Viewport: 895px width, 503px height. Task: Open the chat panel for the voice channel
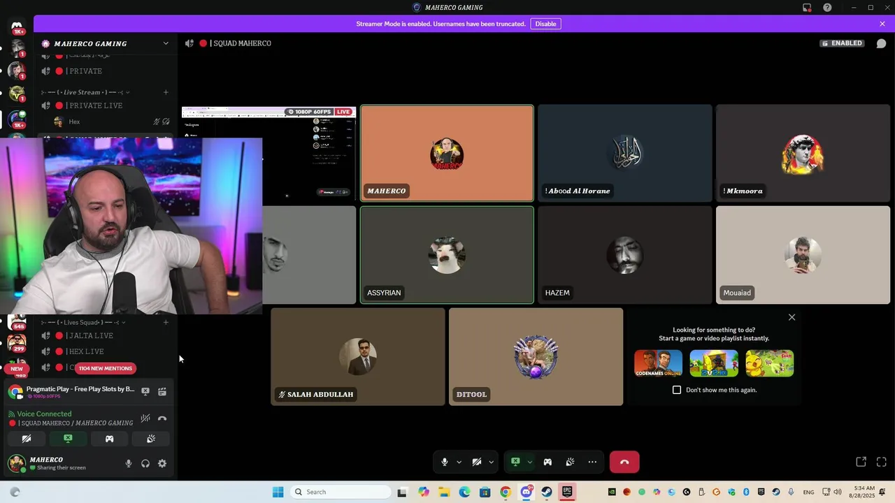[881, 43]
